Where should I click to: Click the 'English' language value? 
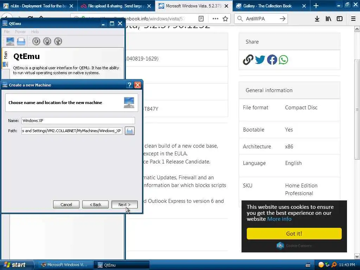click(294, 163)
